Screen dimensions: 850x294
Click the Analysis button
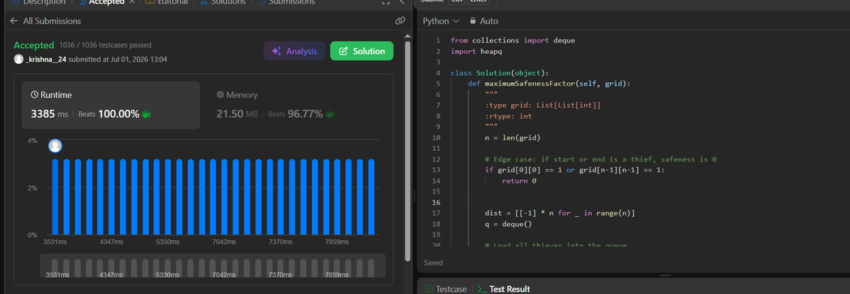(x=294, y=51)
